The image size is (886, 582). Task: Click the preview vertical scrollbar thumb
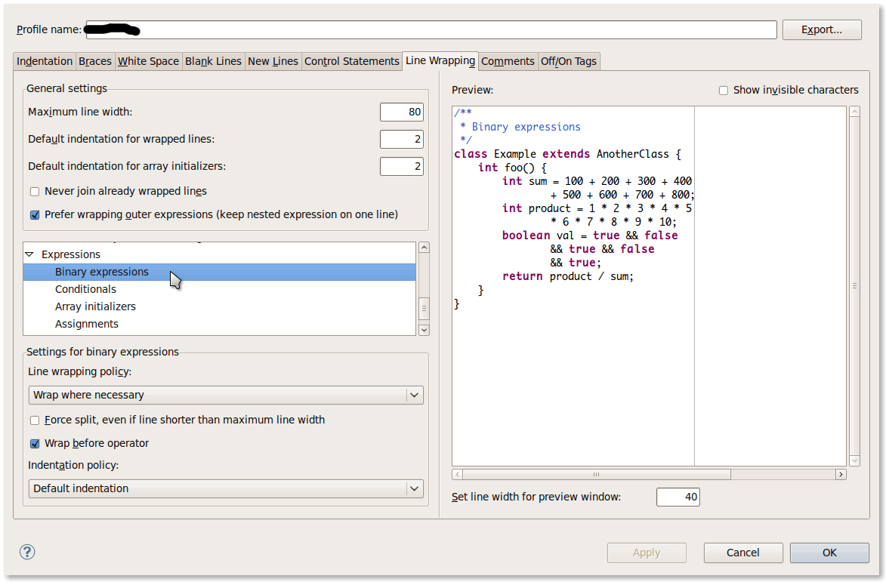[x=854, y=285]
